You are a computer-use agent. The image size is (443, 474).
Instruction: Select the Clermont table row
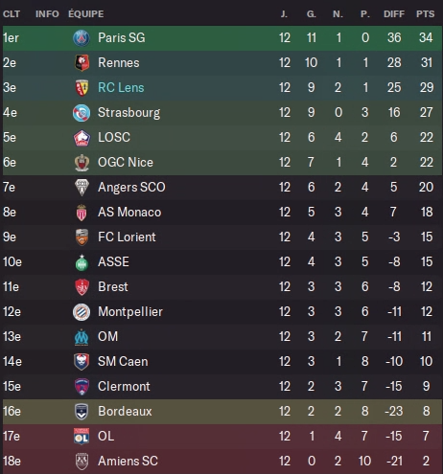click(222, 387)
